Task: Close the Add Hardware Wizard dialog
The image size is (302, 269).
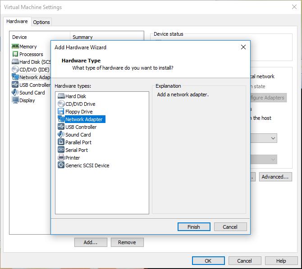Action: tap(243, 47)
